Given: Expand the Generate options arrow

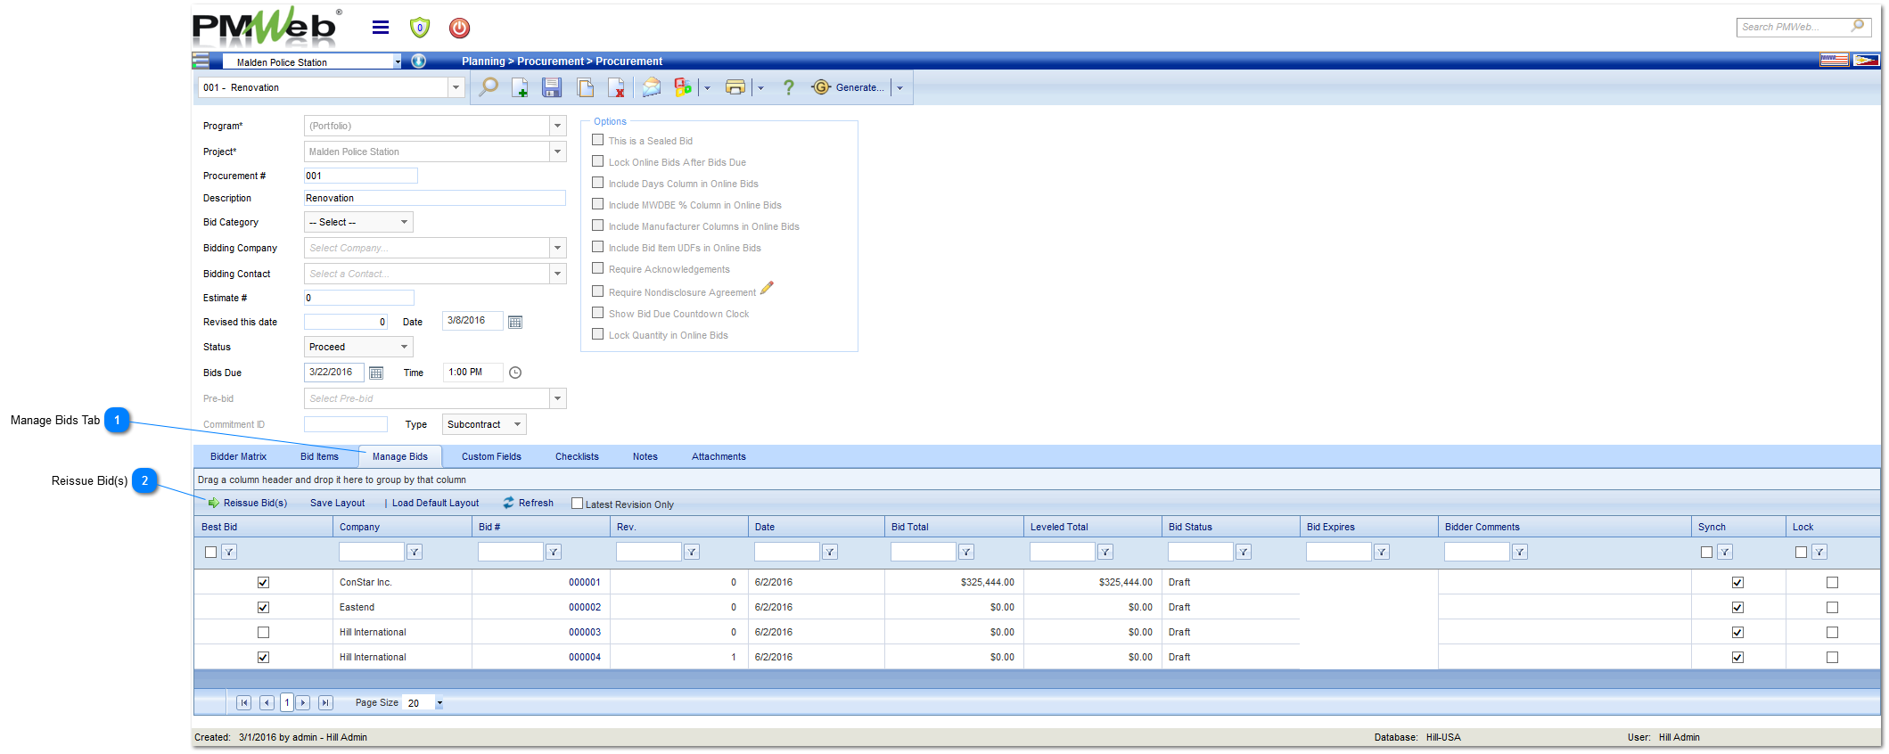Looking at the screenshot, I should [x=899, y=87].
